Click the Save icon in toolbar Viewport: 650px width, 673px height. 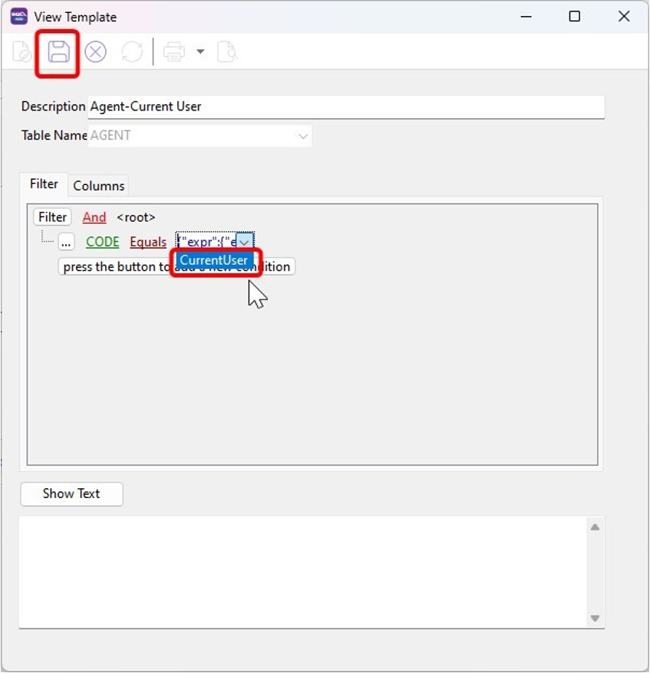tap(58, 52)
